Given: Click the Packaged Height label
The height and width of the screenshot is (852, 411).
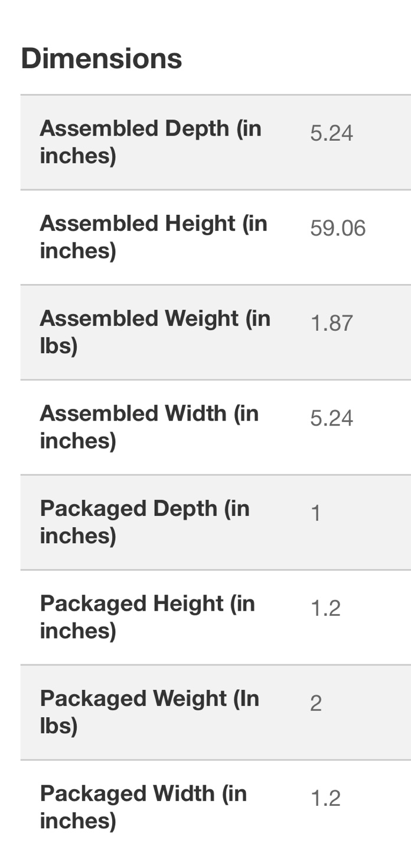Looking at the screenshot, I should 147,616.
